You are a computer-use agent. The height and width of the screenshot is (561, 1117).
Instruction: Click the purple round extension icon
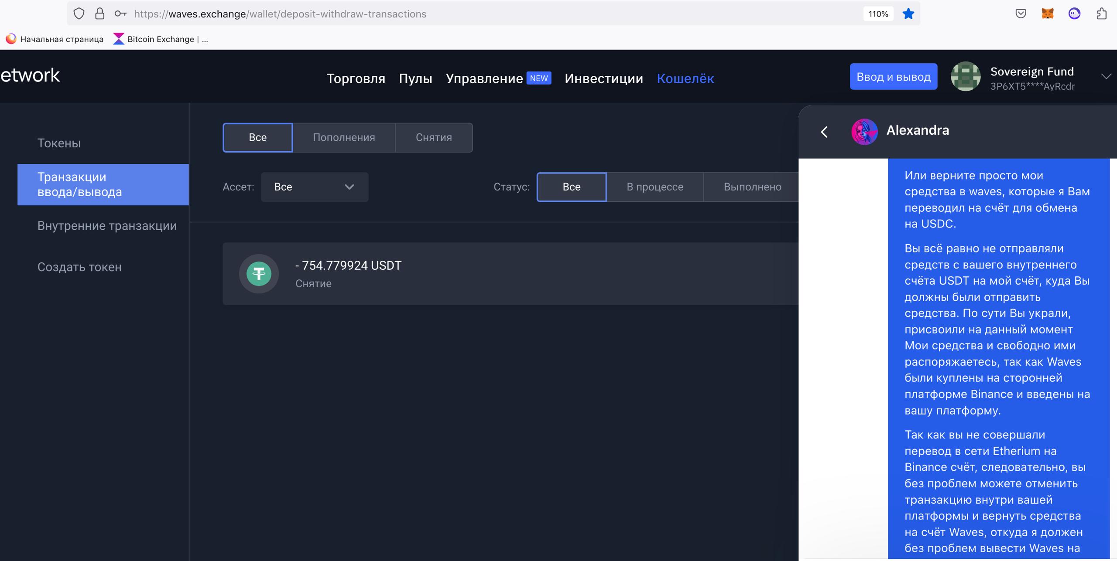point(1074,14)
